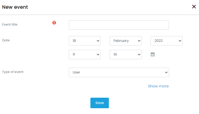Open the year dropdown showing 2022
Screen dimensions: 199x114
coord(166,41)
